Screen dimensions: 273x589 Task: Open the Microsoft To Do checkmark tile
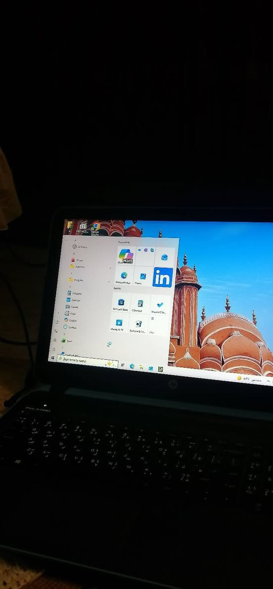160,305
